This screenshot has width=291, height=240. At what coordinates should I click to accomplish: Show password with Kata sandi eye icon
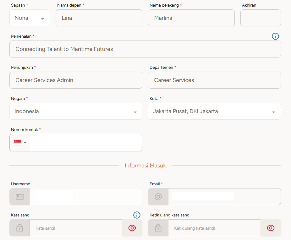[x=132, y=228]
